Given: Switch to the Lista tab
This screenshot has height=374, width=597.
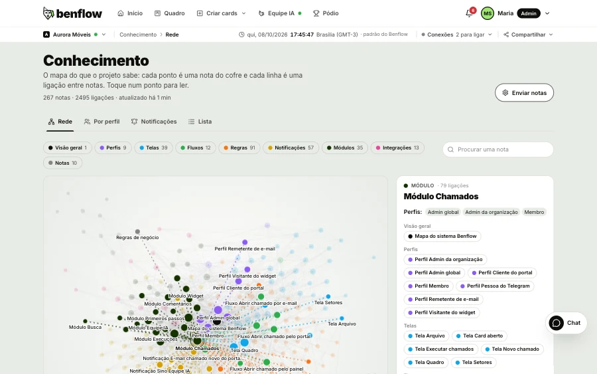Looking at the screenshot, I should [200, 122].
